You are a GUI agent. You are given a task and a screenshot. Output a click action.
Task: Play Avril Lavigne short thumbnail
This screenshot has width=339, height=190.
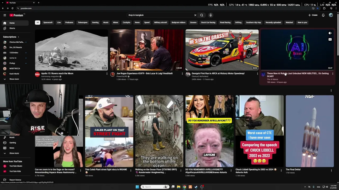tap(209, 131)
